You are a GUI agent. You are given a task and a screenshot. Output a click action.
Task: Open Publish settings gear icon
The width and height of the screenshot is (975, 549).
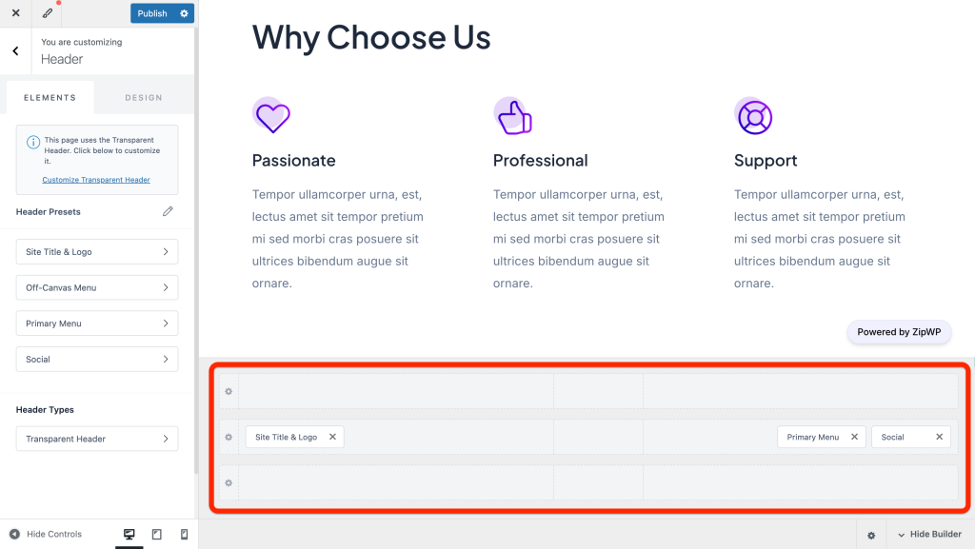[x=184, y=13]
